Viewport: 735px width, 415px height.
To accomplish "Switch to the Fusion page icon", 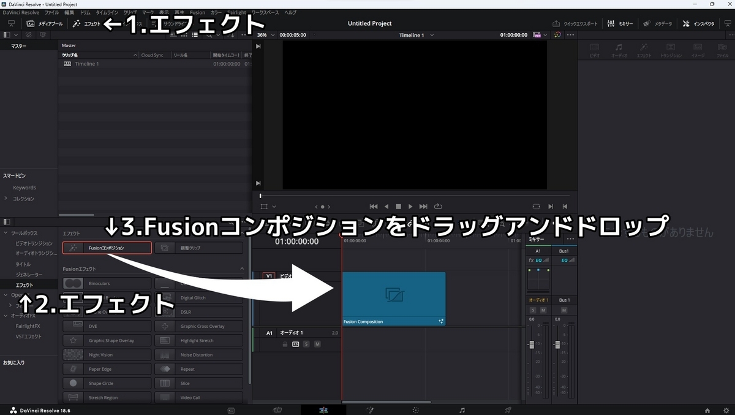I will point(371,409).
